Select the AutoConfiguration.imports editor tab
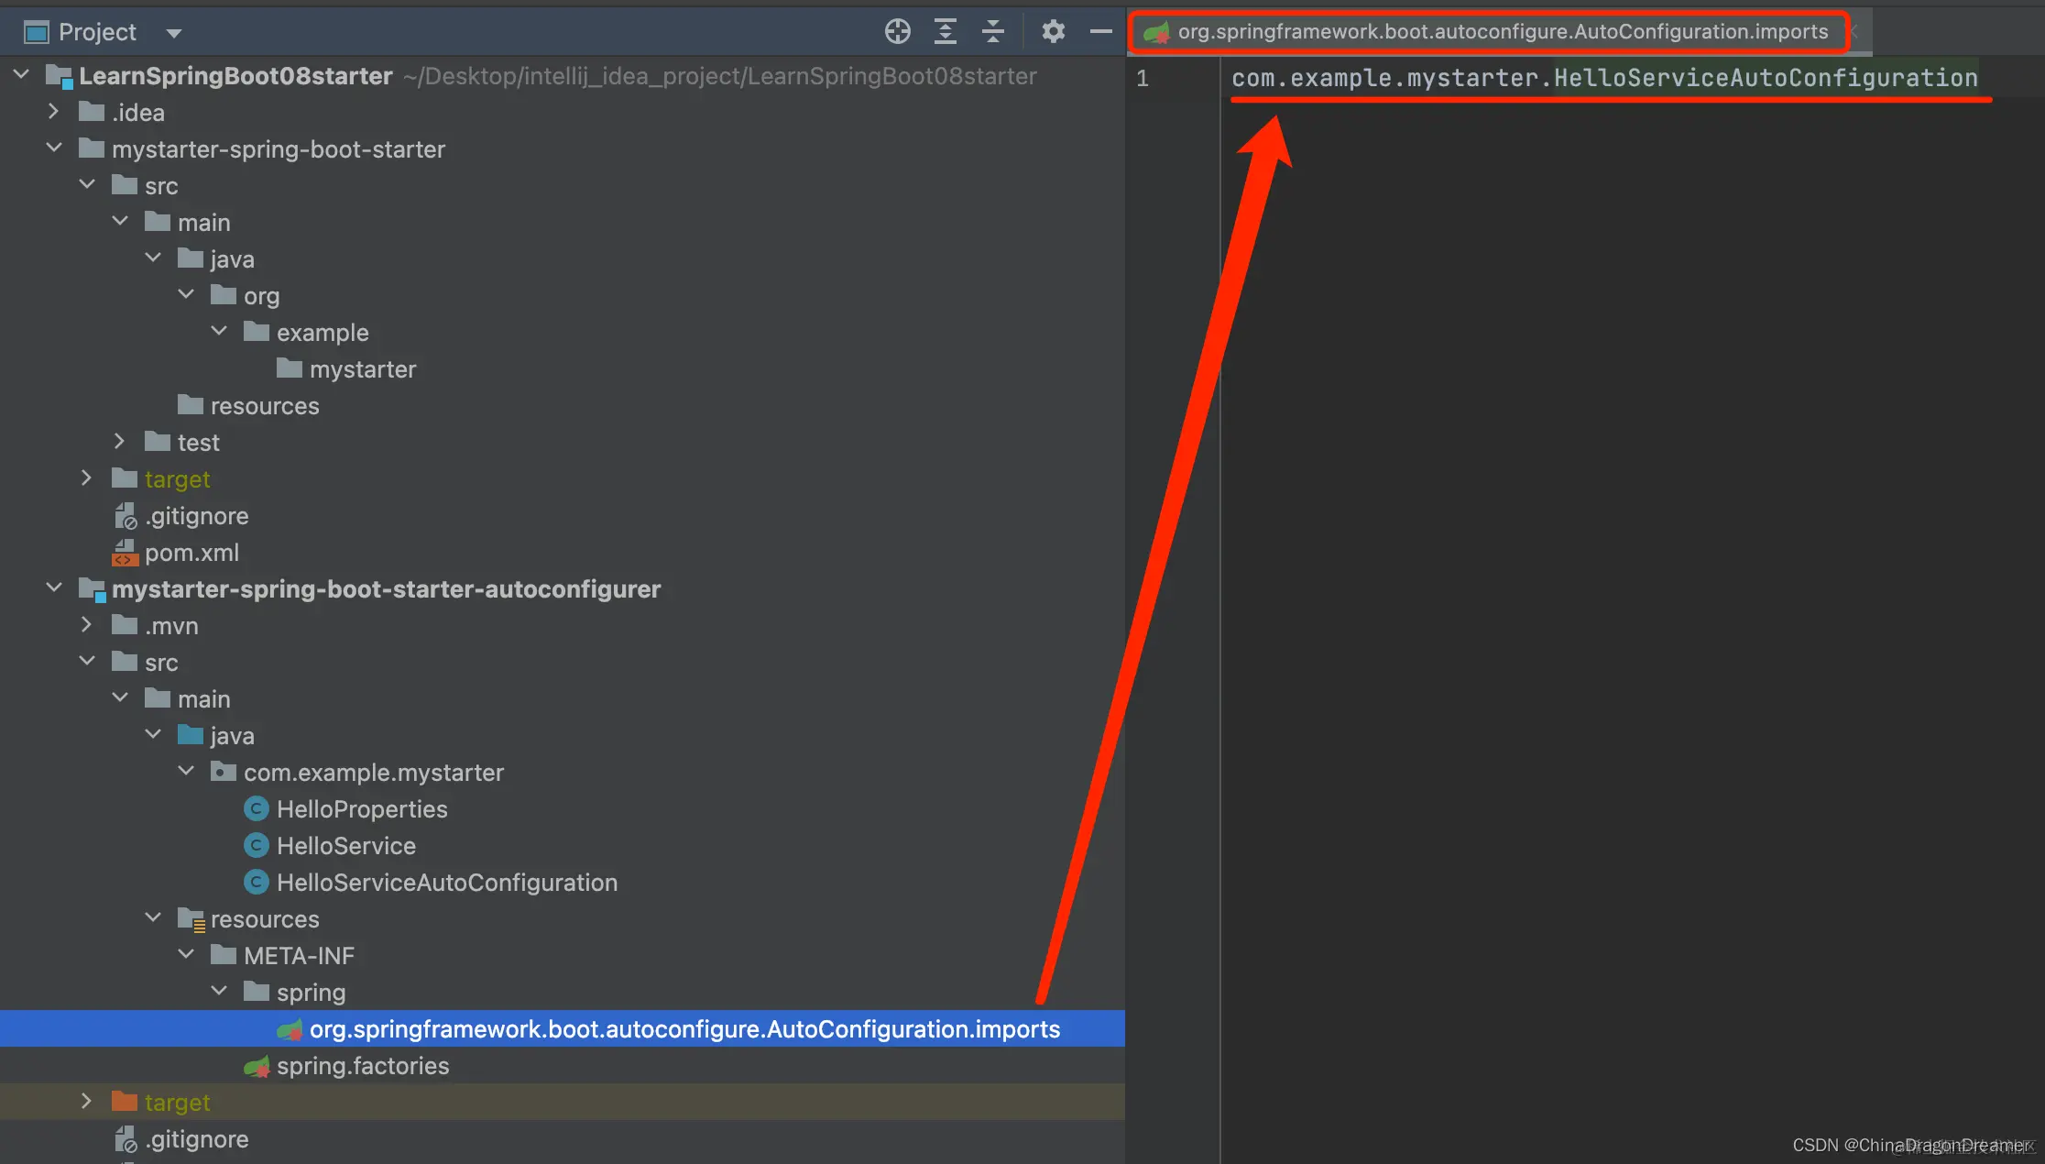2045x1164 pixels. pos(1502,32)
